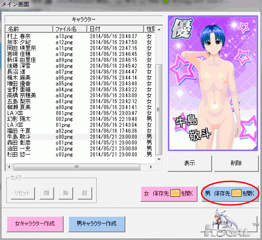Select the 岡田 瑛里奈 row
262x240 pixels.
[80, 48]
